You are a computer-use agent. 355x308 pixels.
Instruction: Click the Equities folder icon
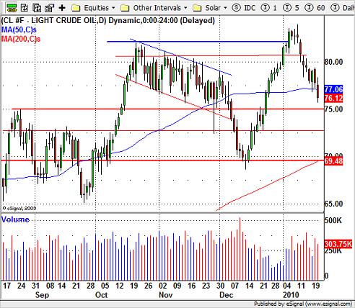(x=76, y=8)
